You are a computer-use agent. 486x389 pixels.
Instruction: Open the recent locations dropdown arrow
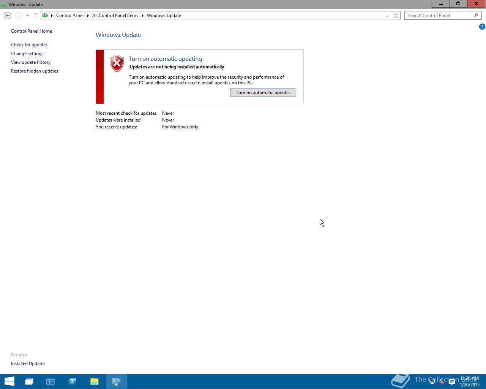click(27, 16)
